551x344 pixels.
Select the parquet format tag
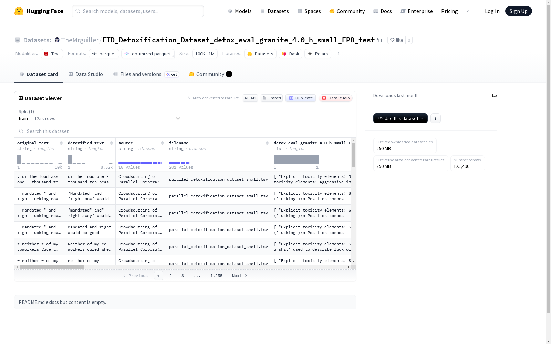point(104,54)
